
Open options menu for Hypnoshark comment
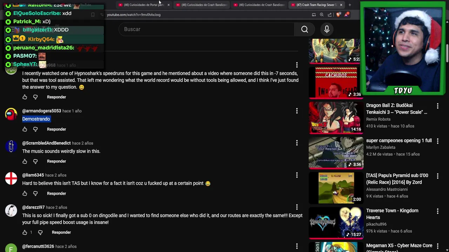(297, 65)
